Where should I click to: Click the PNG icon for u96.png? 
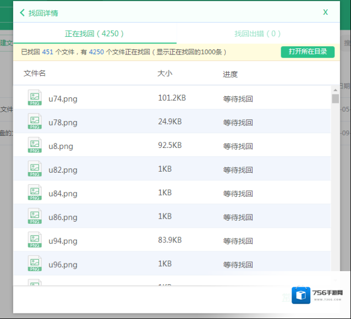coord(35,263)
